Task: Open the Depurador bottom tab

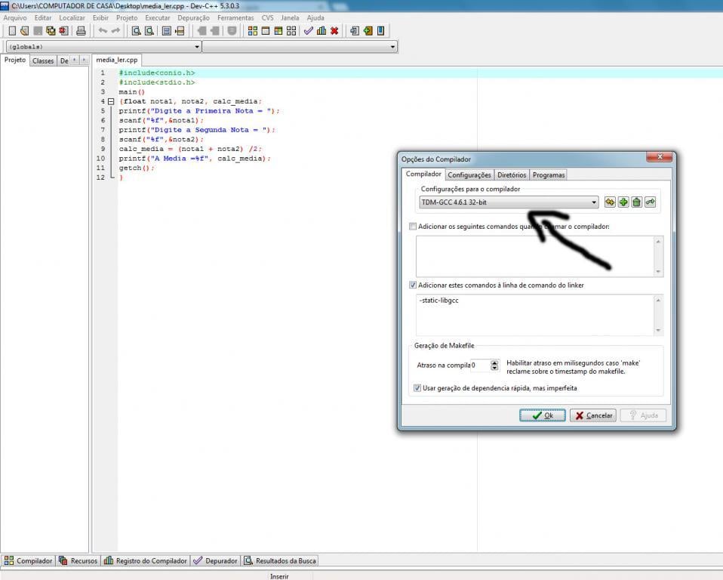Action: pos(216,560)
